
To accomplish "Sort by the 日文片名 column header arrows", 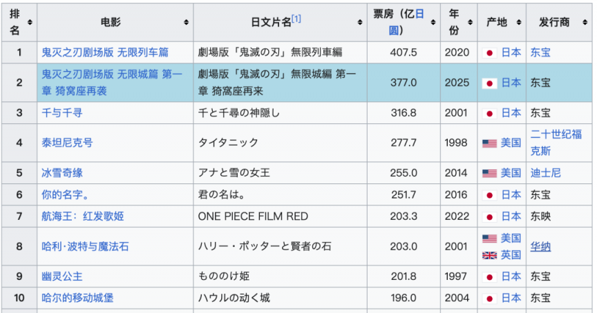I will [361, 23].
